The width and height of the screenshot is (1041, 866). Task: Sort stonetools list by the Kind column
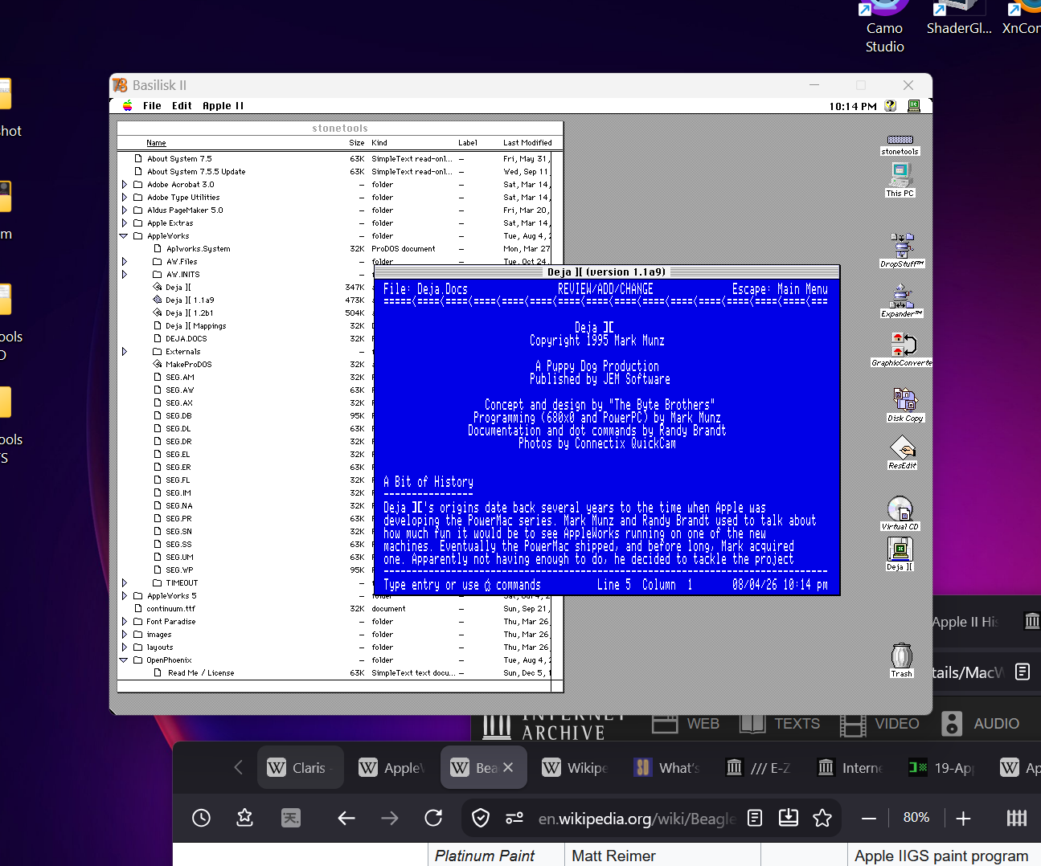pos(379,143)
